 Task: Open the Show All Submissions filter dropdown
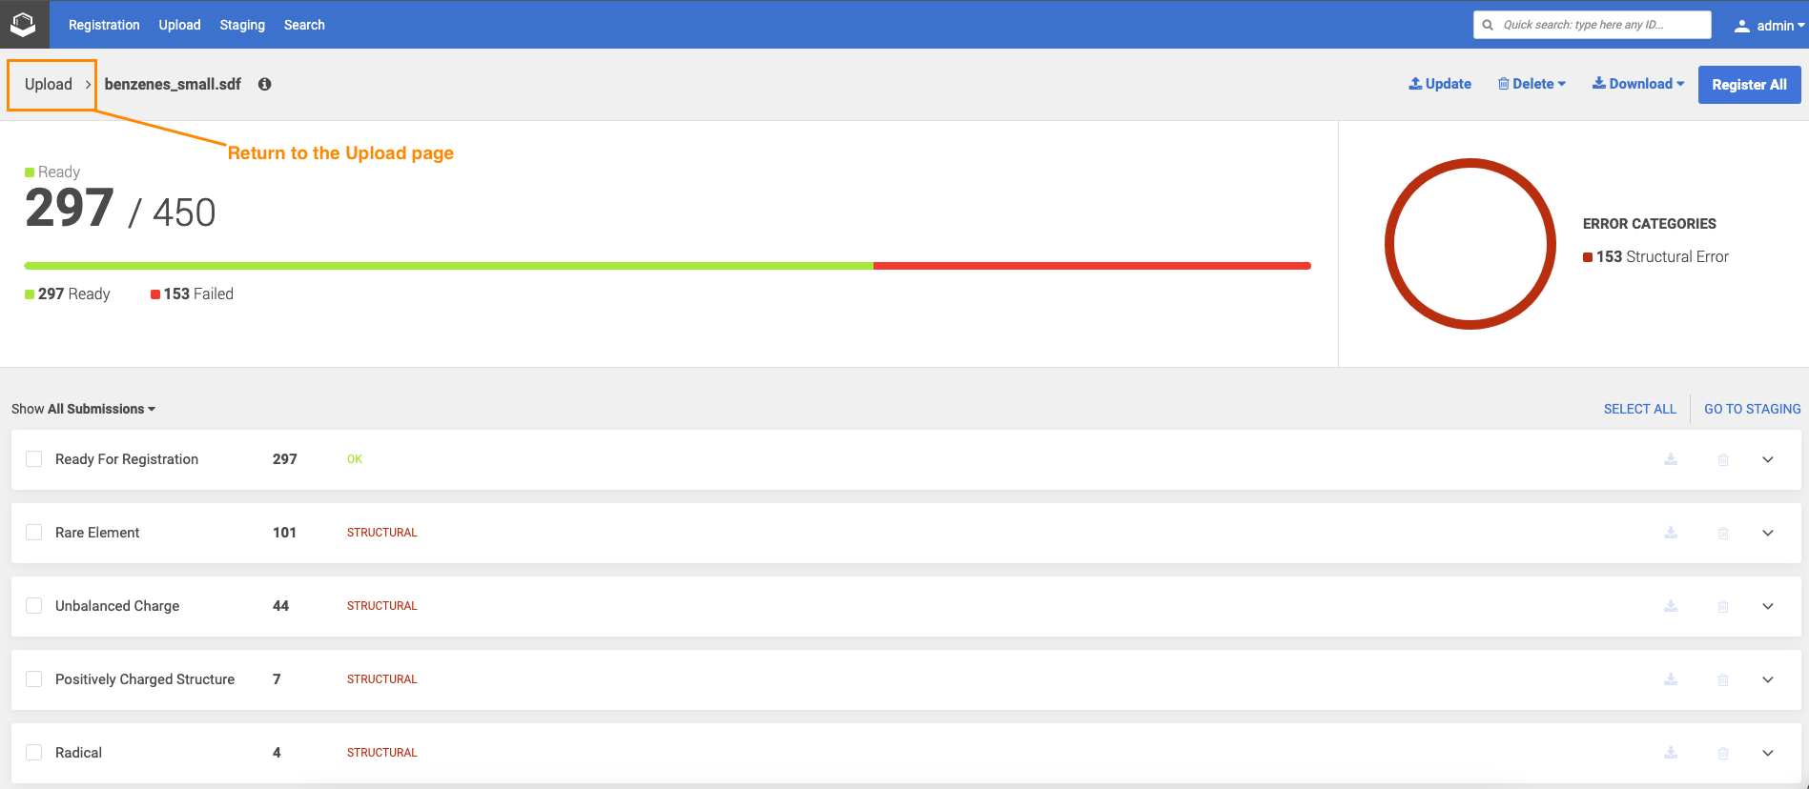click(84, 409)
